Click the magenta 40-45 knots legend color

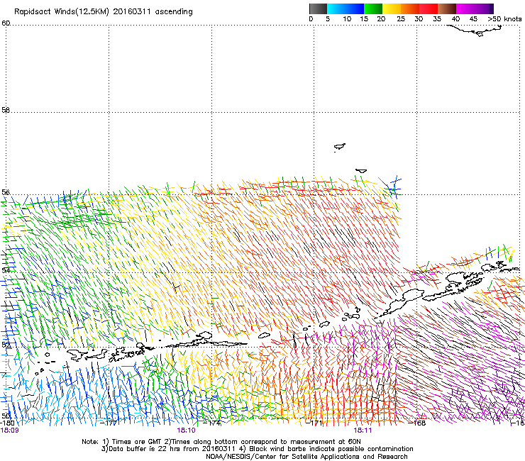[x=465, y=9]
